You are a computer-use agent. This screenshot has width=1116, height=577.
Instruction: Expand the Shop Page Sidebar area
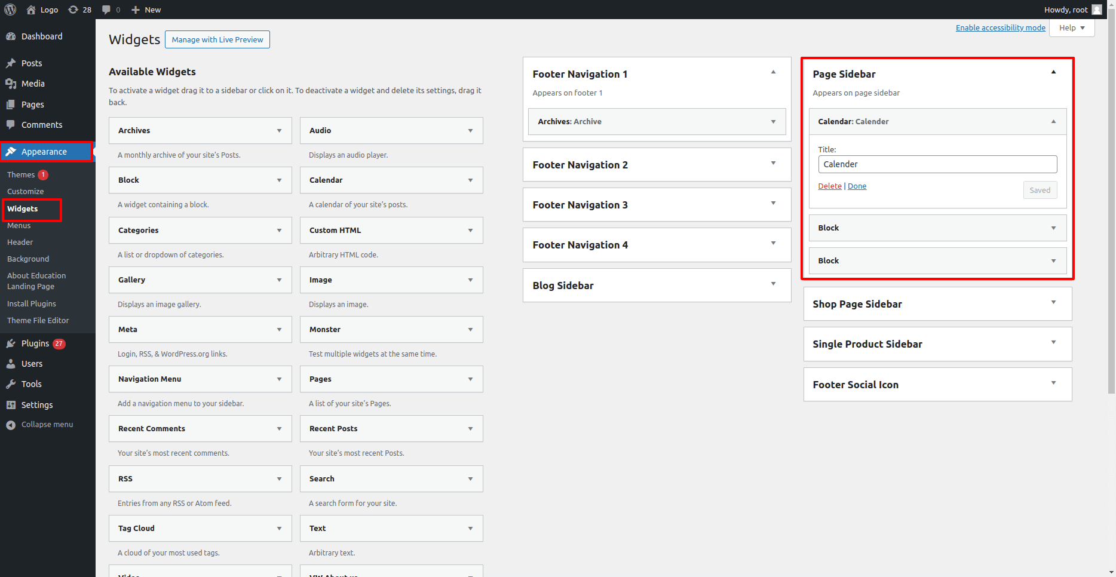(x=1053, y=302)
